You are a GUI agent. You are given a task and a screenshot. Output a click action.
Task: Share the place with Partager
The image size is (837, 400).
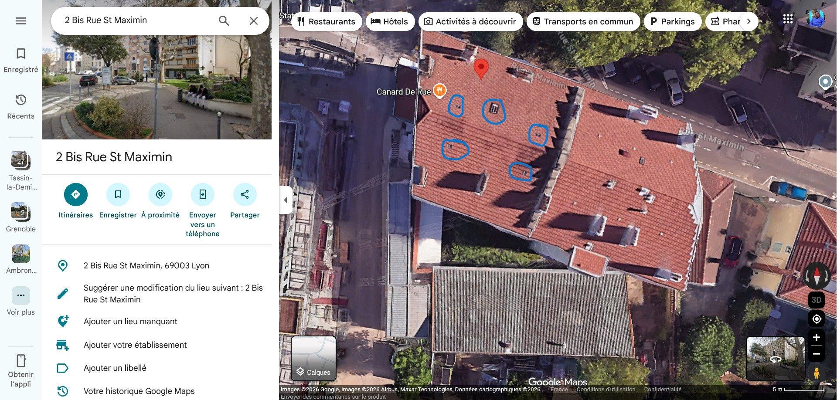tap(245, 201)
